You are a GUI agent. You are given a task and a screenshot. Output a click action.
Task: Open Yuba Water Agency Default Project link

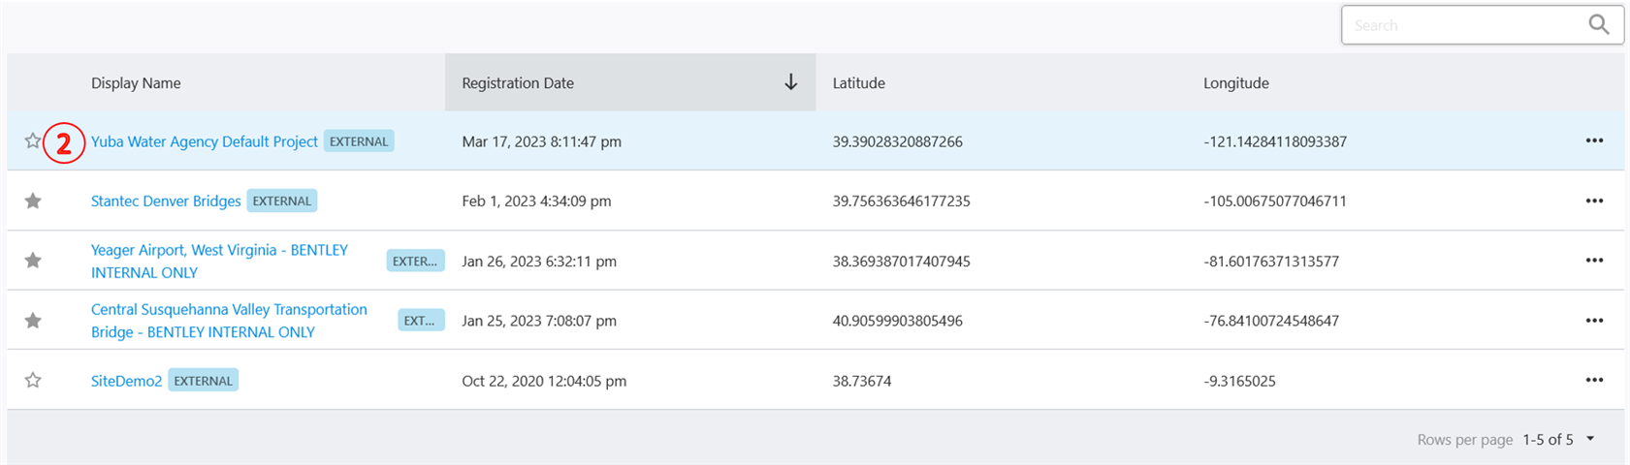pos(204,141)
